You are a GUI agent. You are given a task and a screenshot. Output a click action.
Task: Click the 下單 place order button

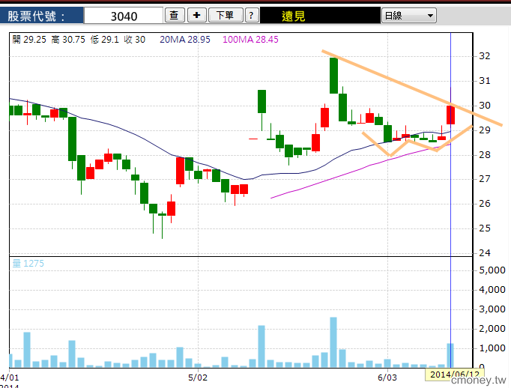pyautogui.click(x=225, y=15)
